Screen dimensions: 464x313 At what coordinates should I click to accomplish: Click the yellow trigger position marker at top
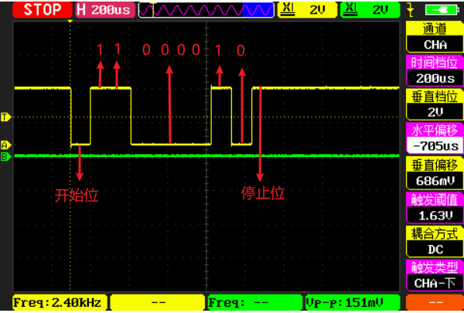(x=70, y=21)
